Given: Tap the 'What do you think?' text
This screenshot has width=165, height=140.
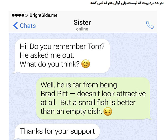Looking at the screenshot, I should tap(49, 64).
